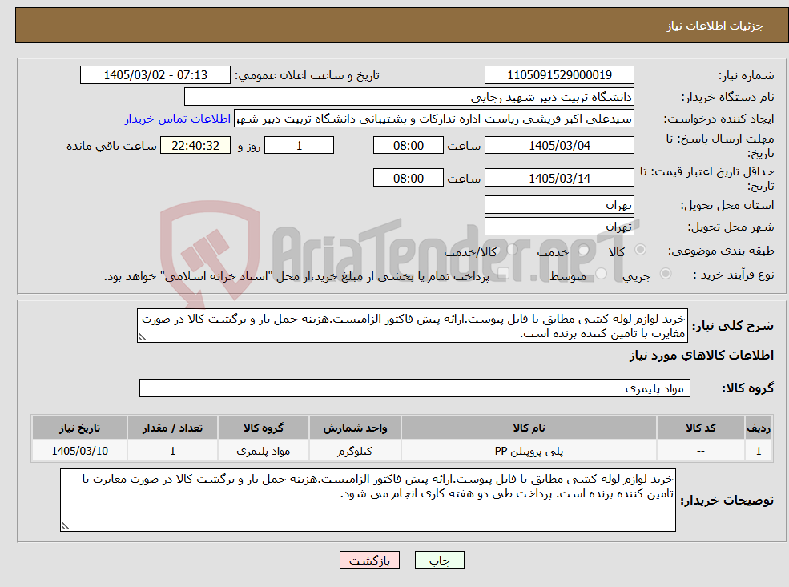This screenshot has width=789, height=587.
Task: Click the چاپ print button
Action: coord(439,560)
